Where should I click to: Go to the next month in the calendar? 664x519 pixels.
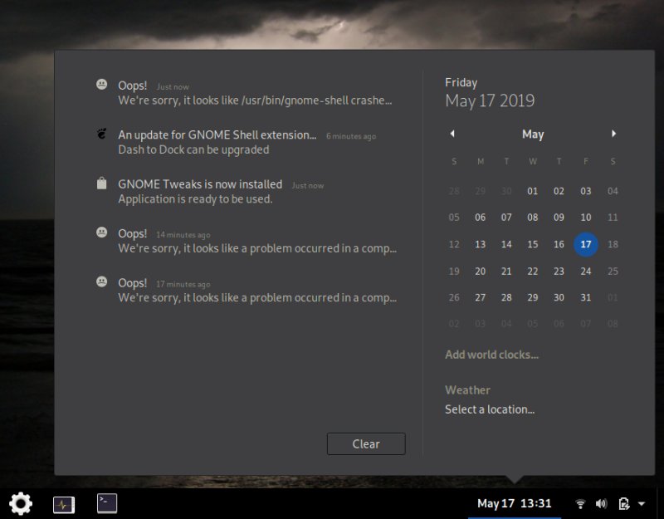pos(613,134)
